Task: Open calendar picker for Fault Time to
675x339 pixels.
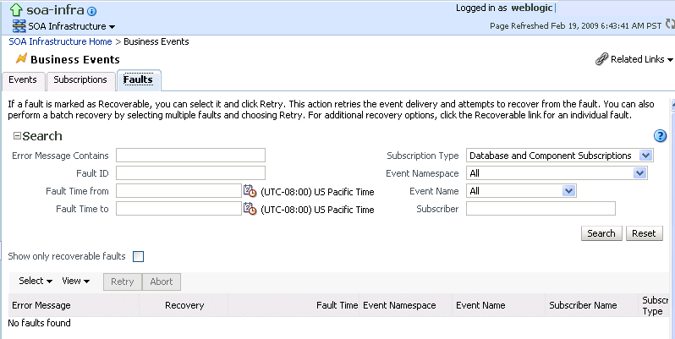Action: click(x=250, y=209)
